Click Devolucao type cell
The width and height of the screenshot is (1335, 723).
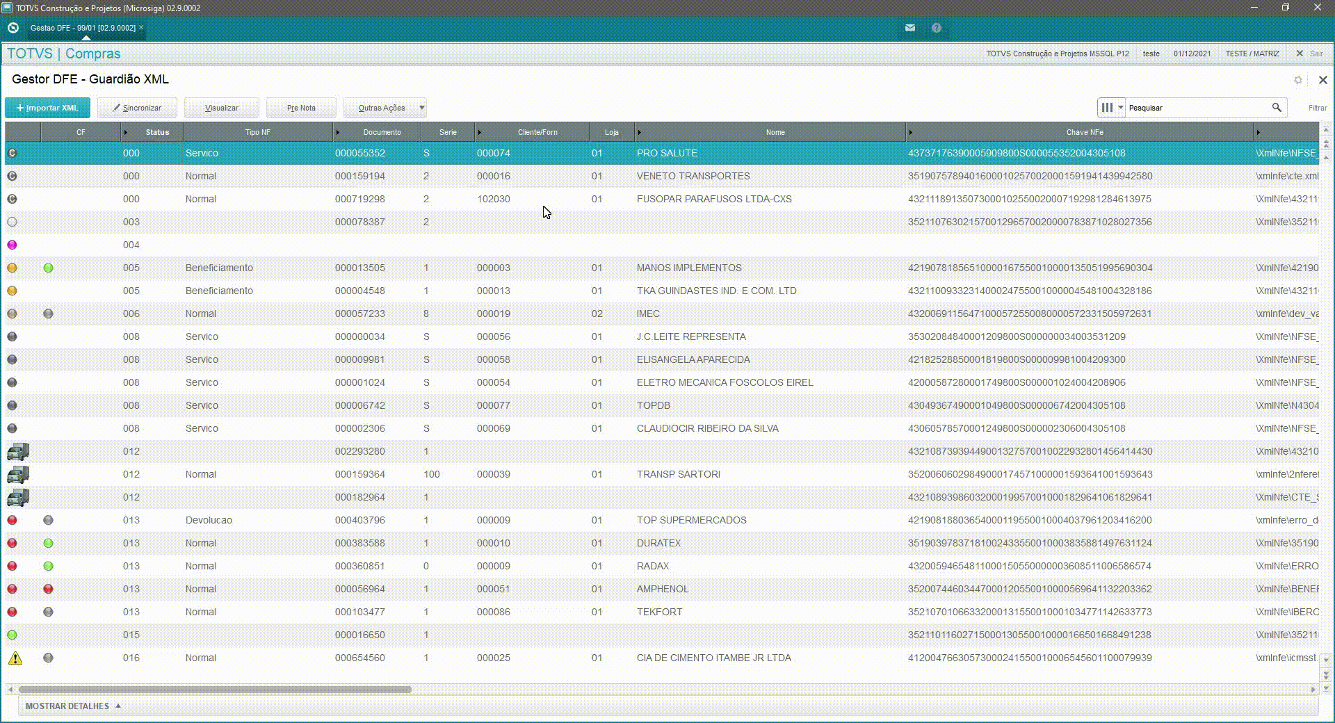[x=209, y=520]
